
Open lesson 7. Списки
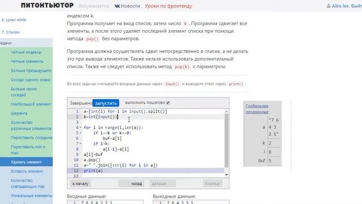tap(11, 32)
